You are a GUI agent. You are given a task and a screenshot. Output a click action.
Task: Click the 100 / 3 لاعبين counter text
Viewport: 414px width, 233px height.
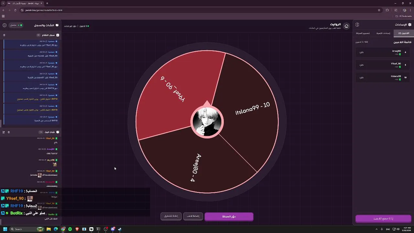tap(362, 42)
